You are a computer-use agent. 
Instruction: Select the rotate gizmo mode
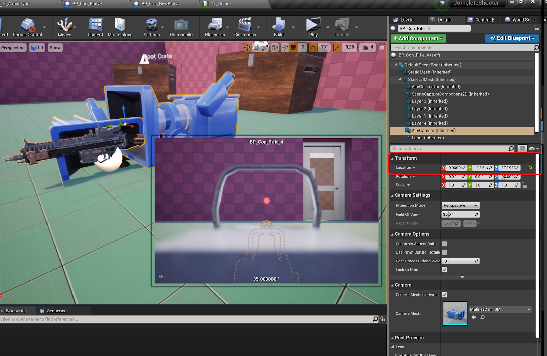(x=256, y=48)
